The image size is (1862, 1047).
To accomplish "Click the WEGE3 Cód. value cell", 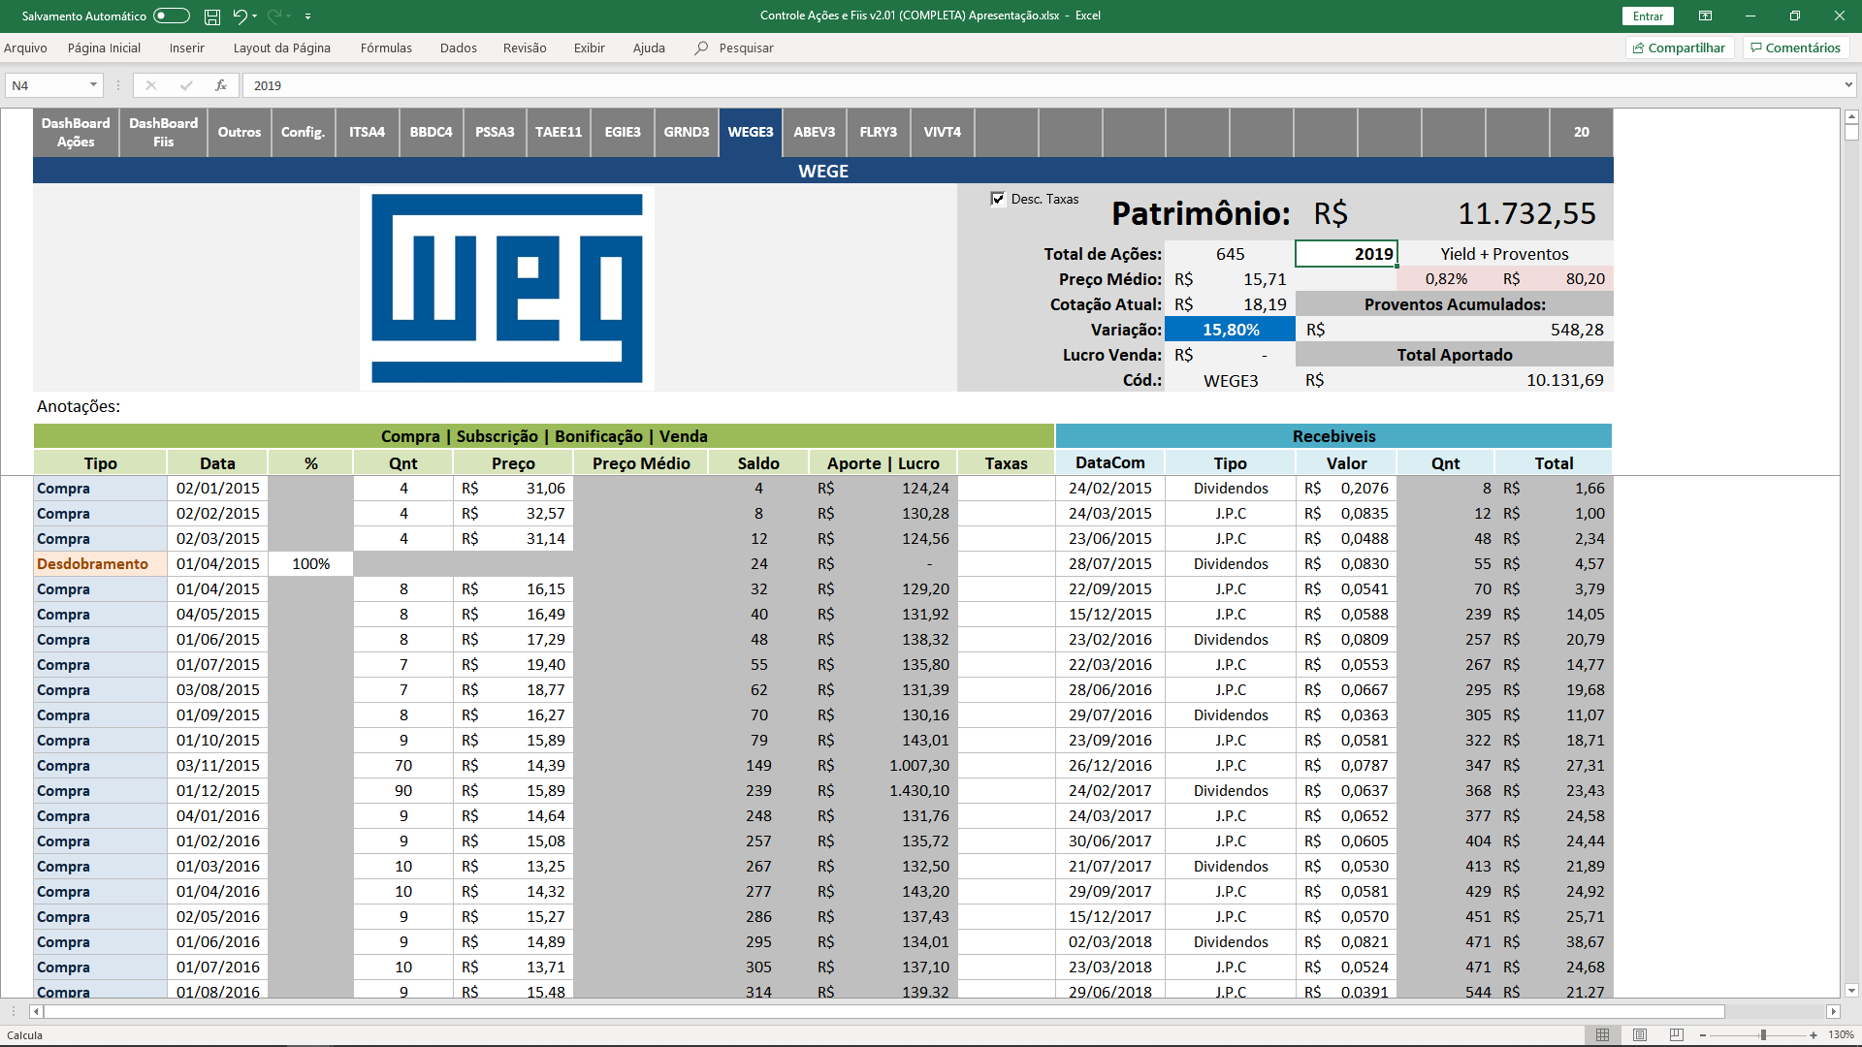I will [x=1230, y=380].
